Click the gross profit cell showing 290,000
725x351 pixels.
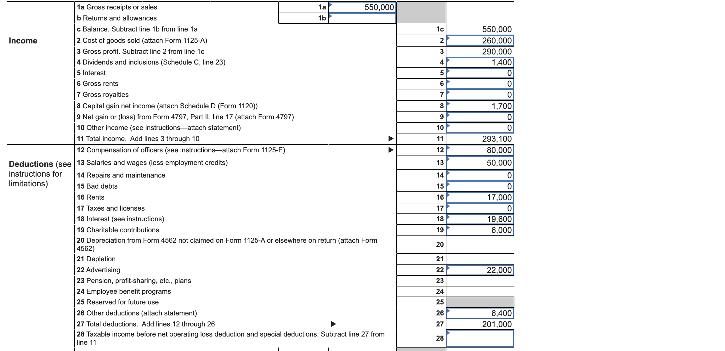click(x=480, y=52)
